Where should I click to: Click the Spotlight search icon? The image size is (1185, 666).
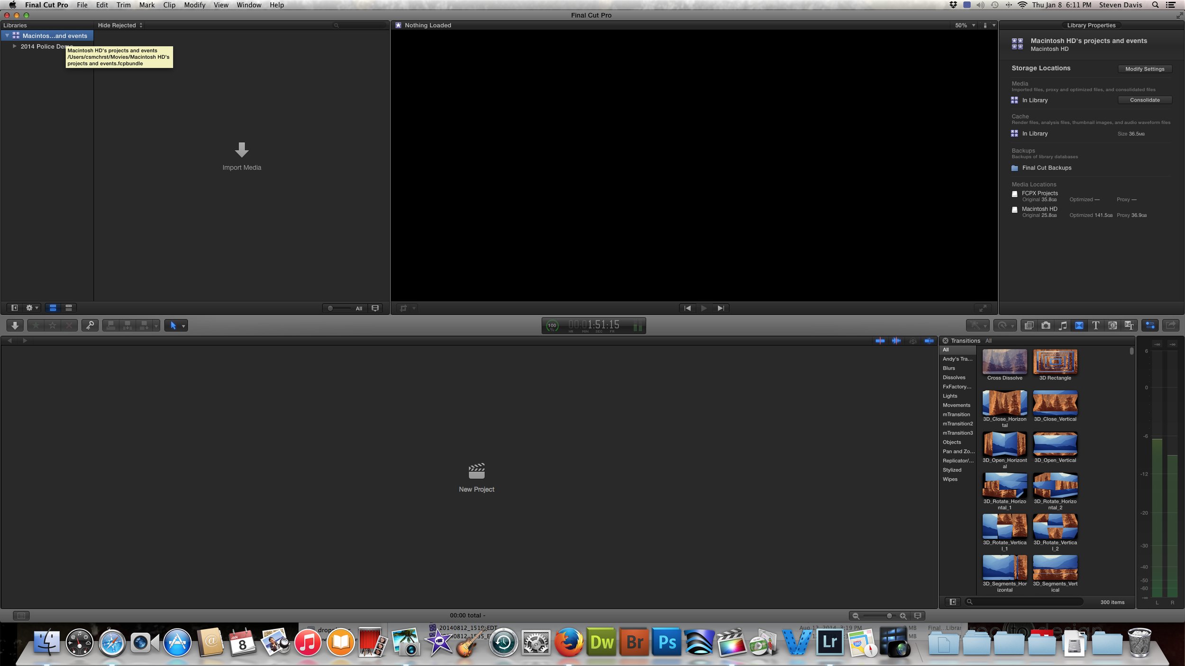click(x=1155, y=5)
